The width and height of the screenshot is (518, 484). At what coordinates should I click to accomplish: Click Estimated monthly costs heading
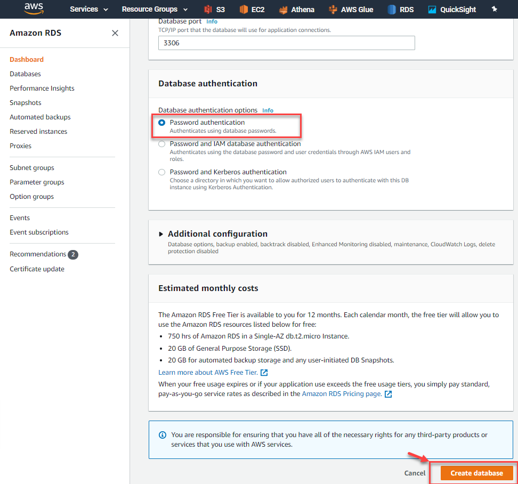[208, 288]
